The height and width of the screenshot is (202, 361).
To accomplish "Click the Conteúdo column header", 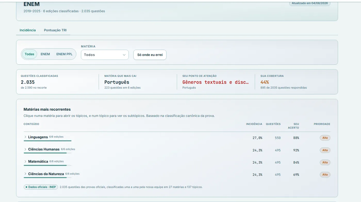I will [31, 124].
